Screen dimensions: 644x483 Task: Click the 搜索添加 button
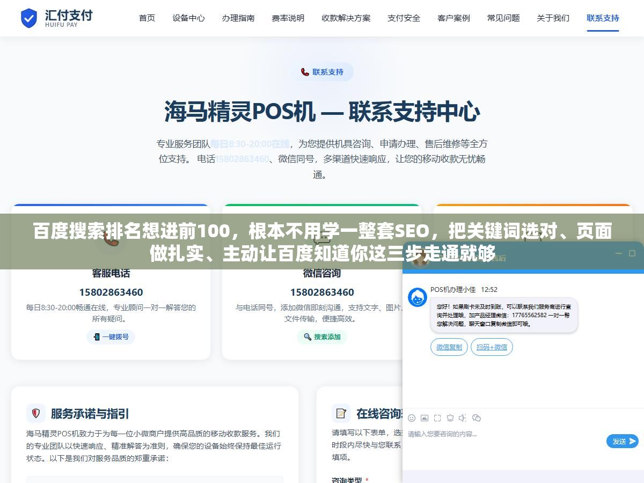point(322,337)
